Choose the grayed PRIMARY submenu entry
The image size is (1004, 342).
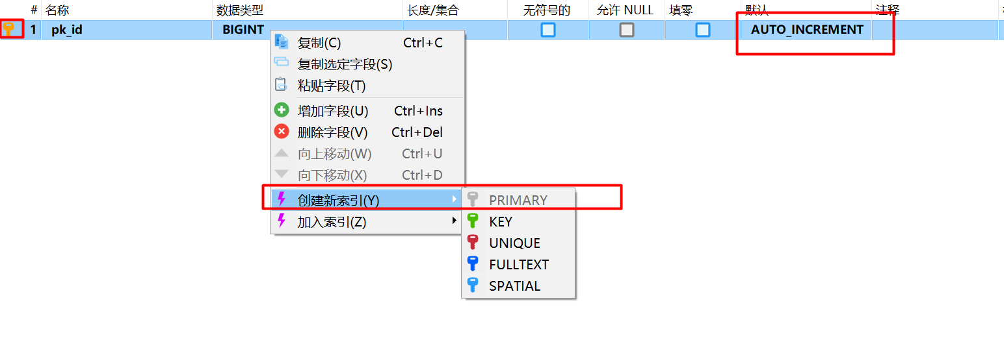tap(518, 200)
